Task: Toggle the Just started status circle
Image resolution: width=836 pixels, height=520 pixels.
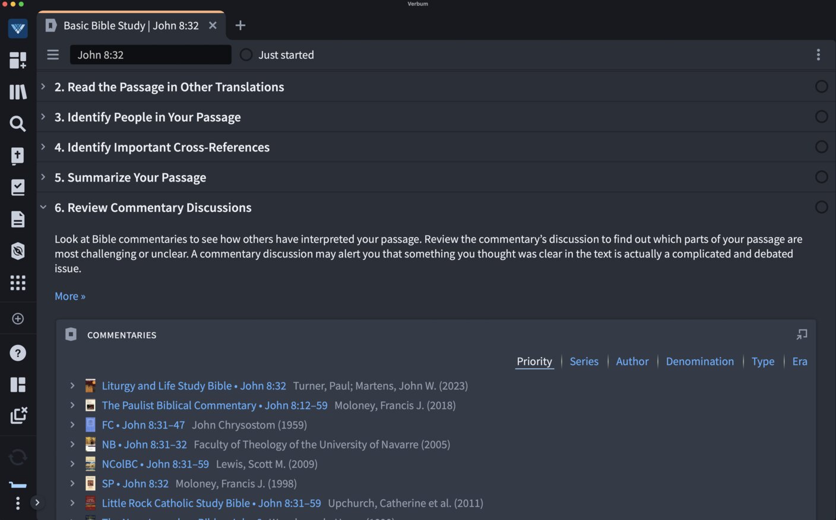Action: pos(246,55)
